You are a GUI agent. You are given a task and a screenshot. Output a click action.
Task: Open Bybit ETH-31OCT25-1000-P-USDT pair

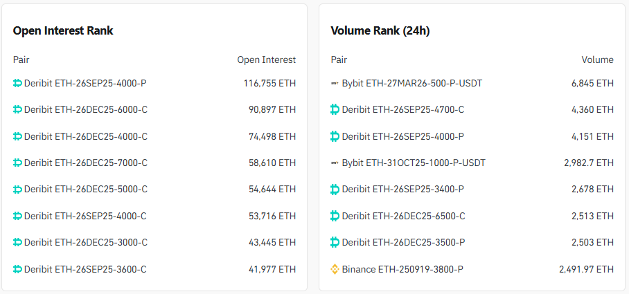pos(414,163)
